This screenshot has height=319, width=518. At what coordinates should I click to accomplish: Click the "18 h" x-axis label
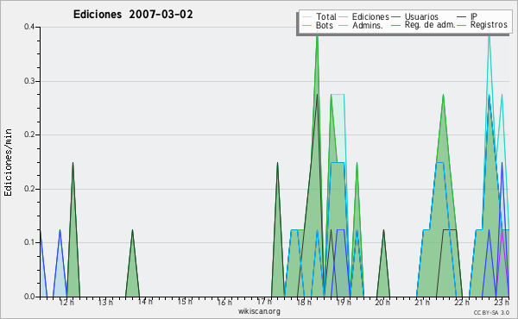tap(304, 302)
